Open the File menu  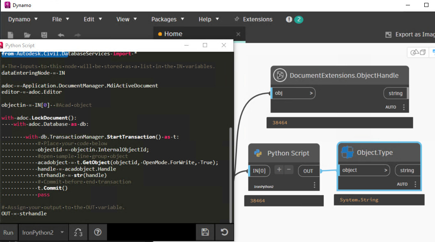[60, 19]
